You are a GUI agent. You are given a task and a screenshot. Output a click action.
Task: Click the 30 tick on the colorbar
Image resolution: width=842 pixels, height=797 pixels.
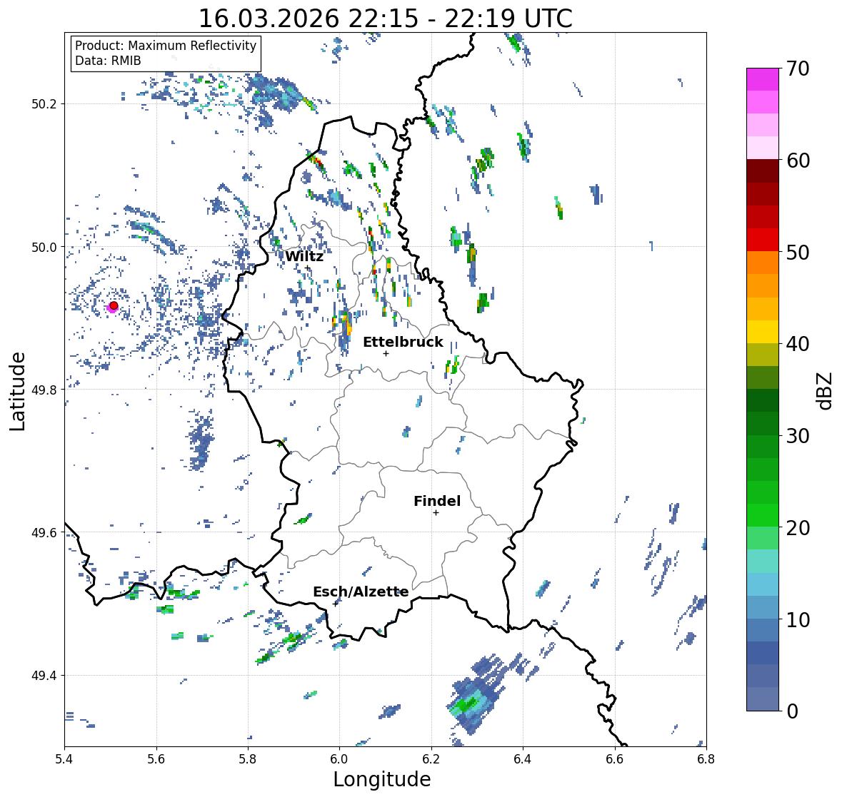coord(798,435)
